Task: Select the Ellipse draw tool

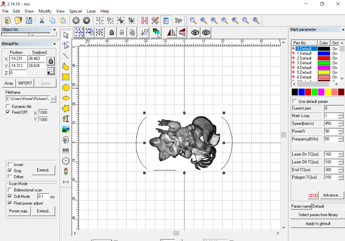Action: 66,98
